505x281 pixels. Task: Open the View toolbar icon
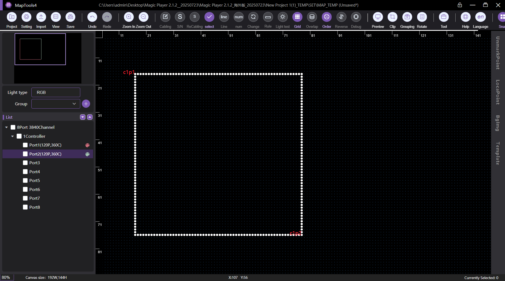click(56, 17)
